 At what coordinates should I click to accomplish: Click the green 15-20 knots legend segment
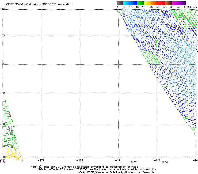(x=141, y=3)
